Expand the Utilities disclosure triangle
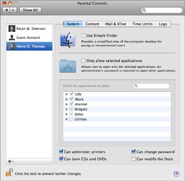The width and height of the screenshot is (185, 181). pos(67,119)
